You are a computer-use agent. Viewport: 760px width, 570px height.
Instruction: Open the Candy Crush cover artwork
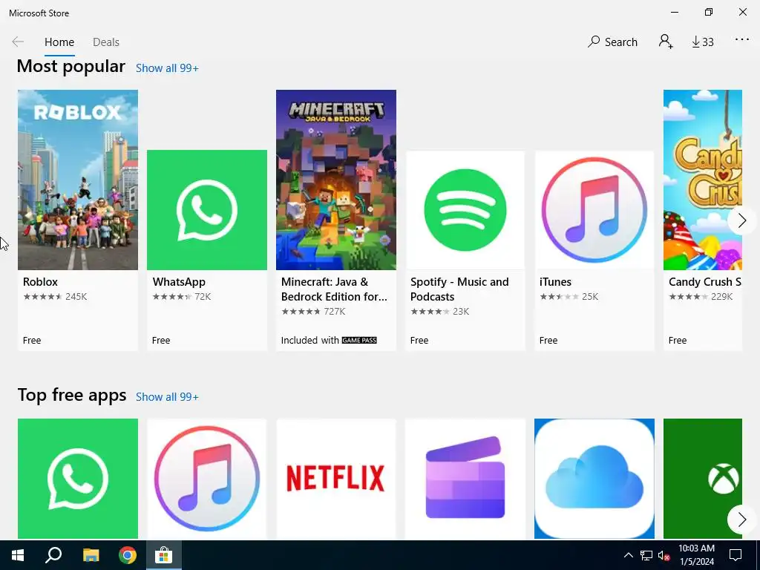coord(702,180)
